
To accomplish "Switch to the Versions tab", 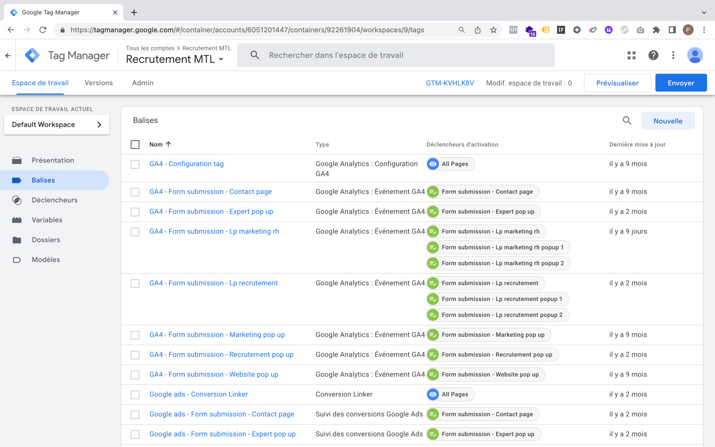I will [99, 83].
